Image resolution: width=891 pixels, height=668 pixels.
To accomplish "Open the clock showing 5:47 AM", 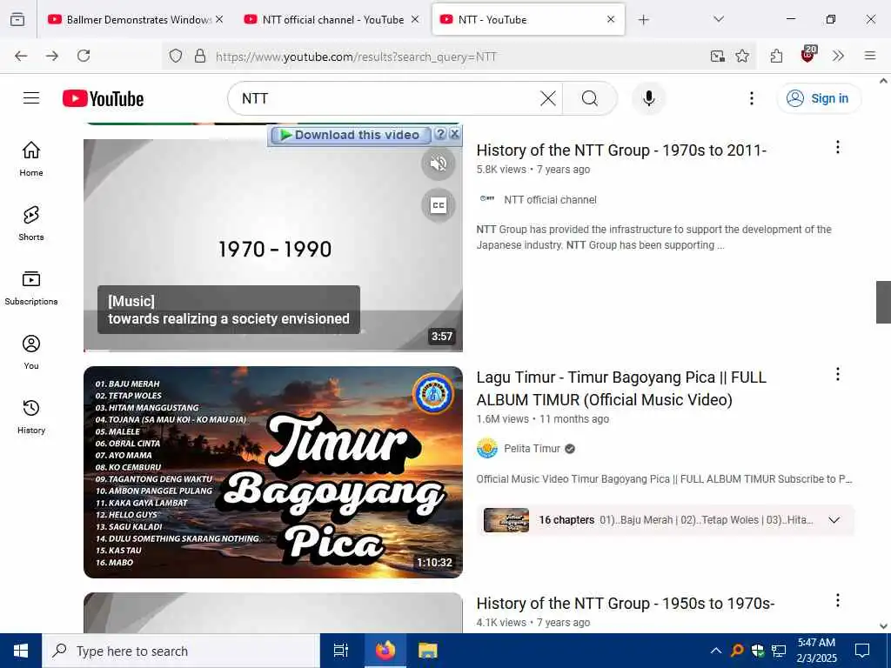I will click(816, 651).
